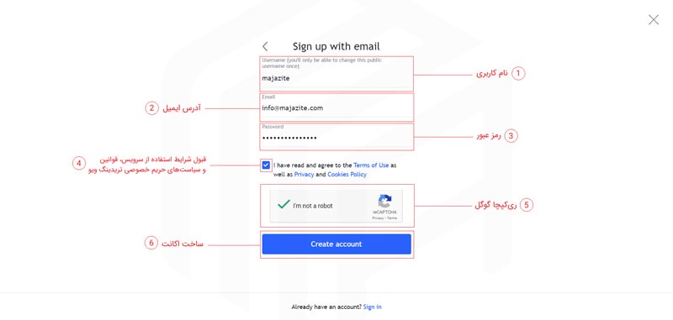673x320 pixels.
Task: Click the circled number 2 annotation
Action: point(151,108)
